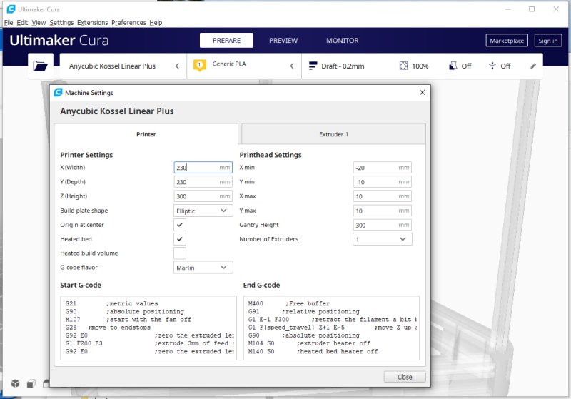Click the 'M400 ;Free buffer' line
The width and height of the screenshot is (571, 399).
289,303
